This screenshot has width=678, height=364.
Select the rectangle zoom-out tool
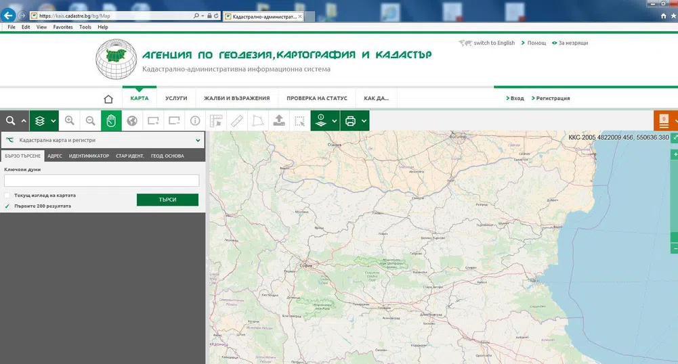(174, 121)
